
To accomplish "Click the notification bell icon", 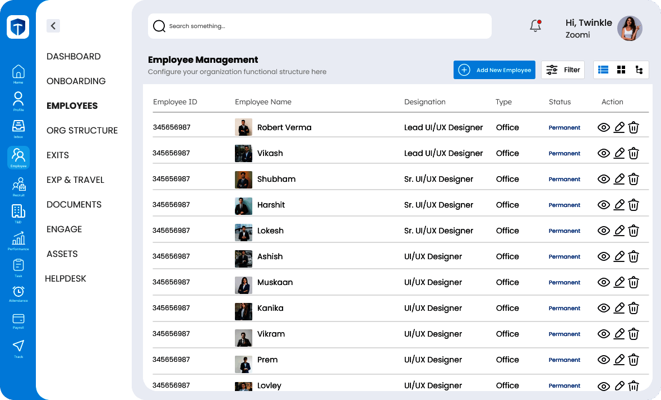I will click(x=535, y=26).
